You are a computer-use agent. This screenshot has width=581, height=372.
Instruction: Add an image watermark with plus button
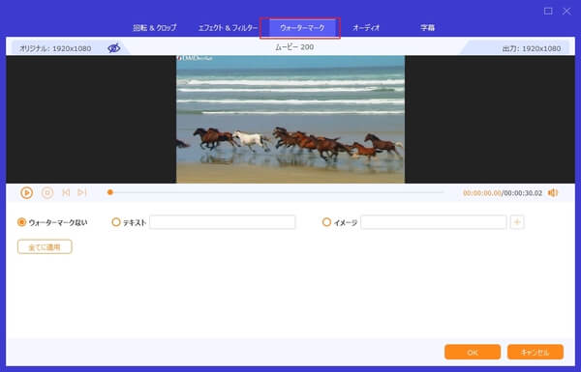click(x=517, y=222)
